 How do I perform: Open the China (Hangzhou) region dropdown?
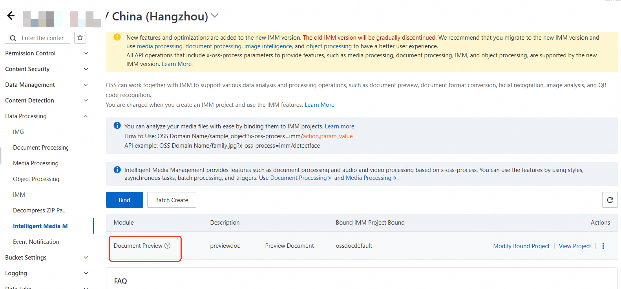[x=214, y=16]
